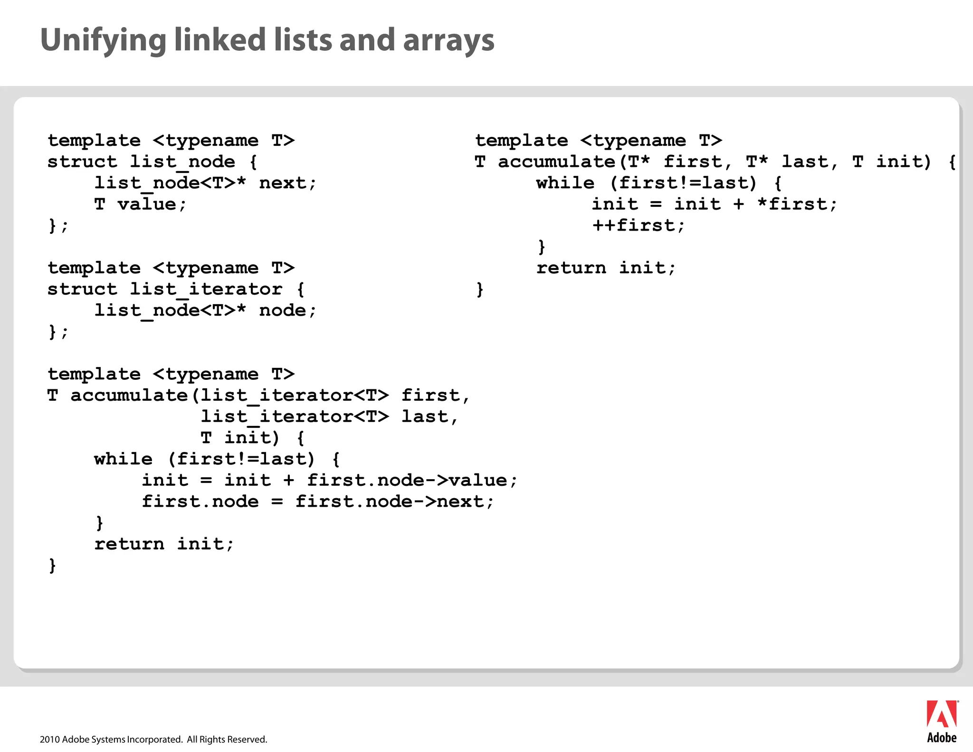
Task: Click the line 'struct list_iterator {'
Action: (x=176, y=289)
